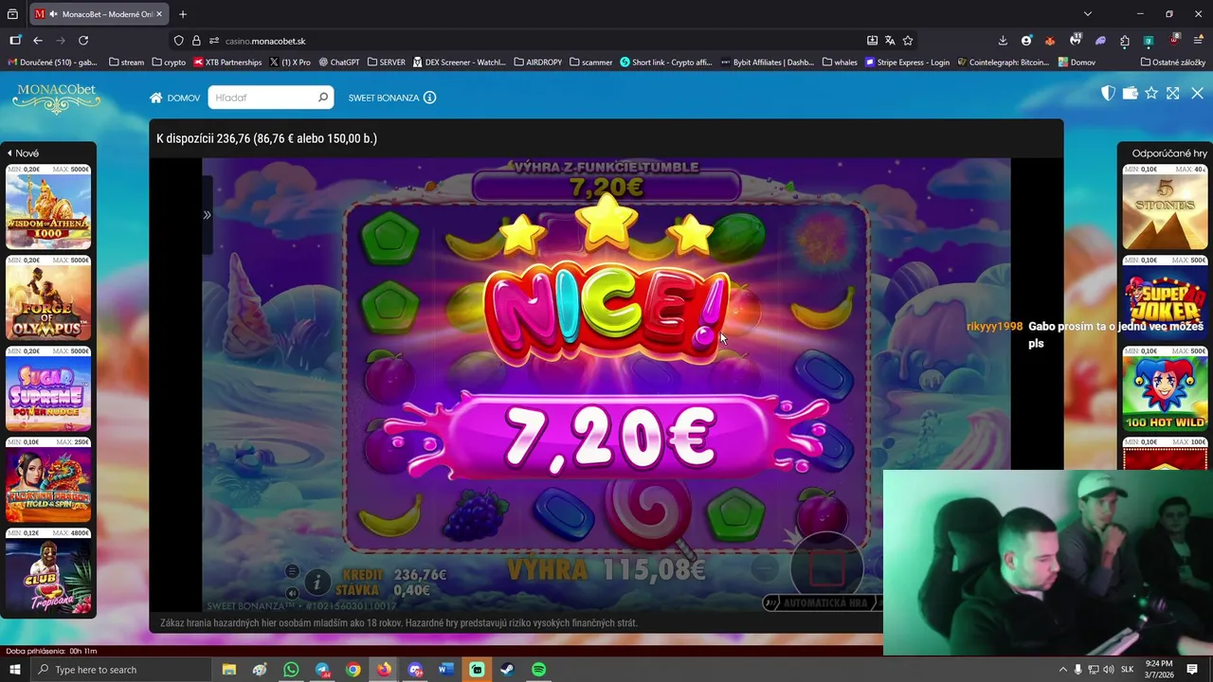Open the stream bookmarks folder

(x=126, y=63)
